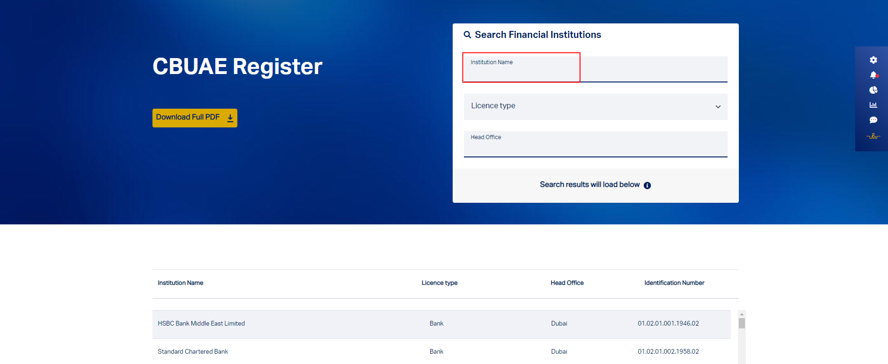Image resolution: width=888 pixels, height=364 pixels.
Task: Open the pie chart icon
Action: (873, 90)
